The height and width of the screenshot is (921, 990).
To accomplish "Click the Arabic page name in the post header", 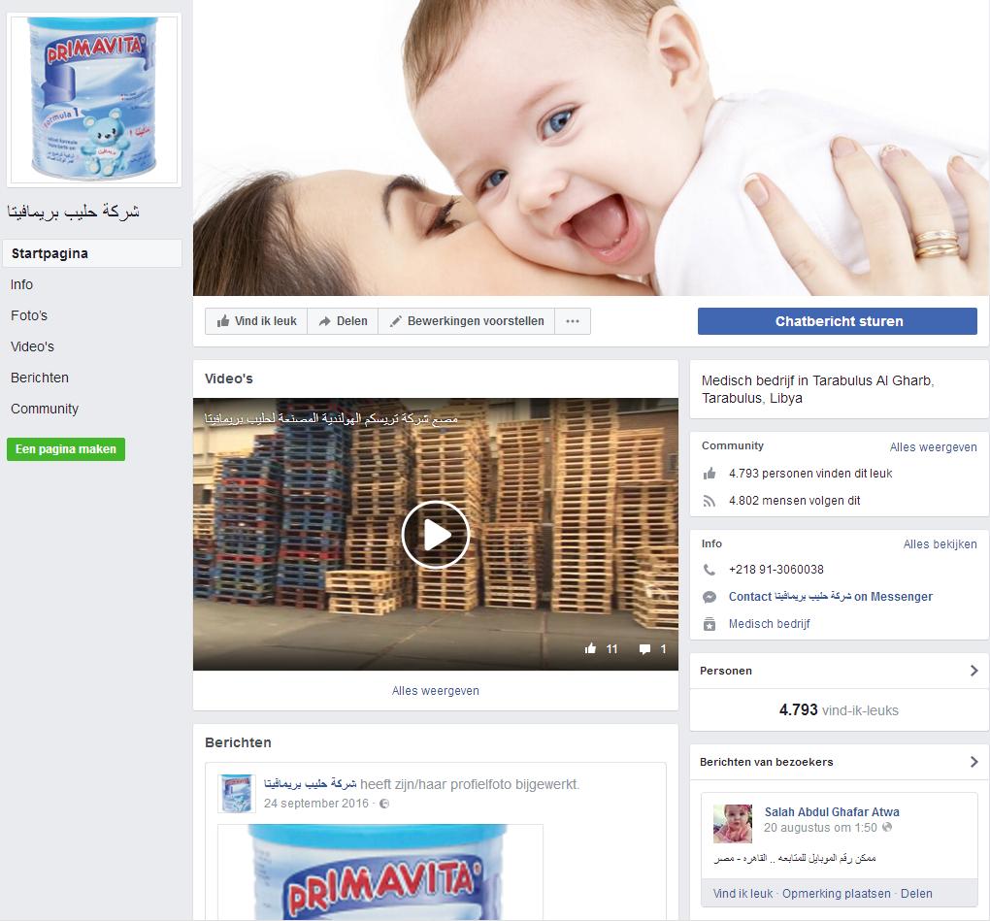I will click(310, 784).
